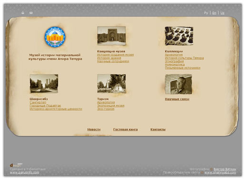
Task: Go to Контакты page
Action: [x=158, y=130]
